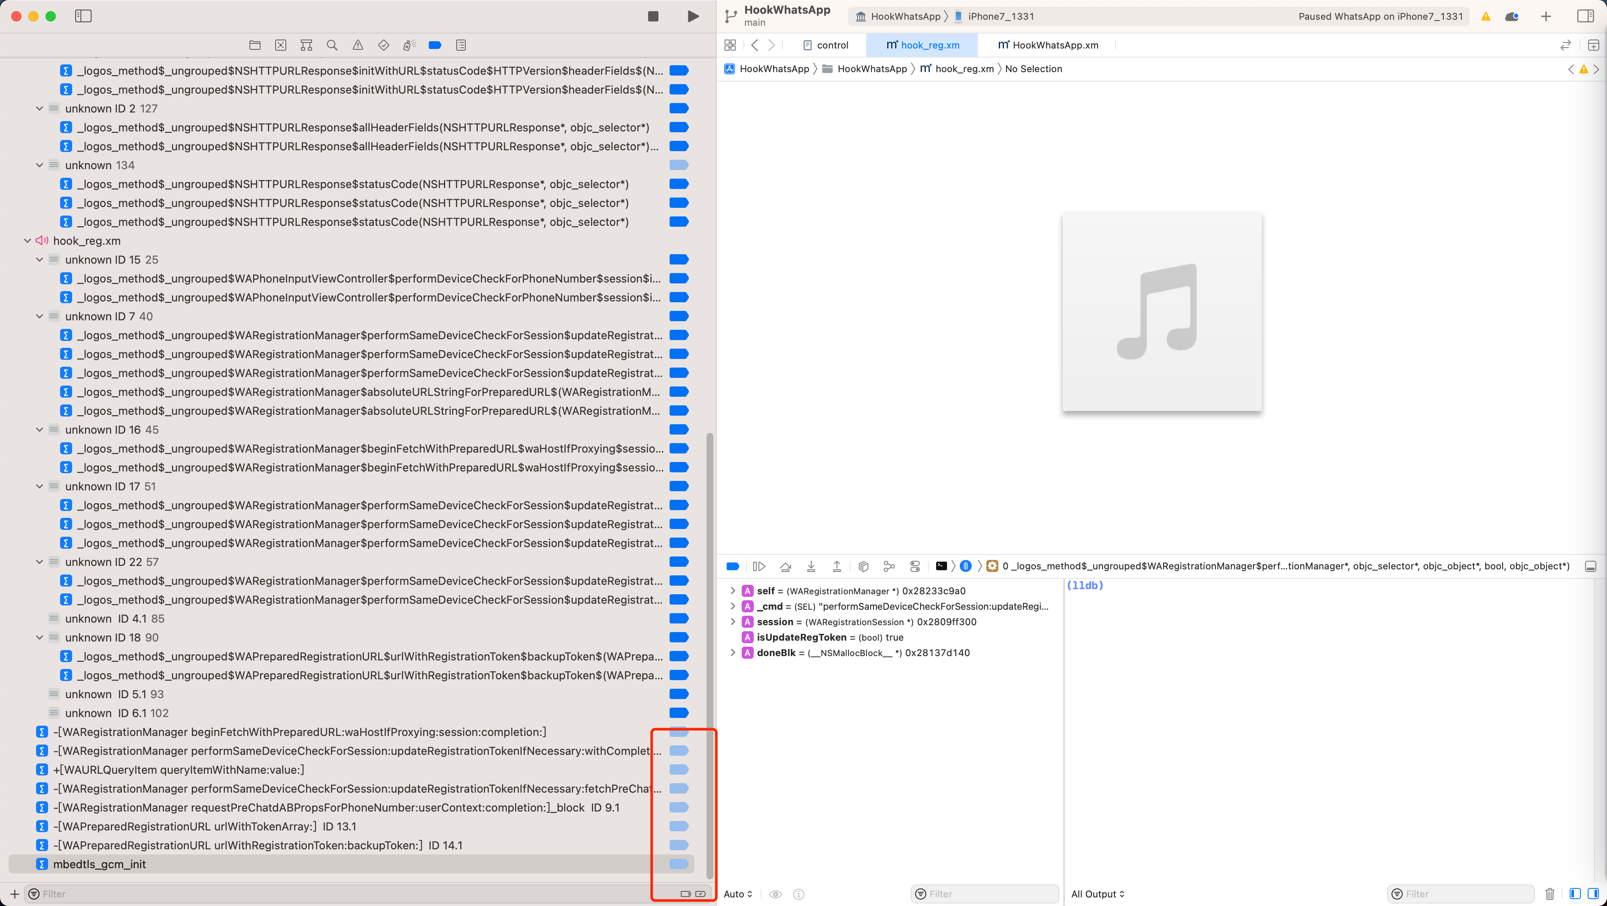Select the stack frame path in debug bar
The image size is (1607, 906).
[1278, 566]
